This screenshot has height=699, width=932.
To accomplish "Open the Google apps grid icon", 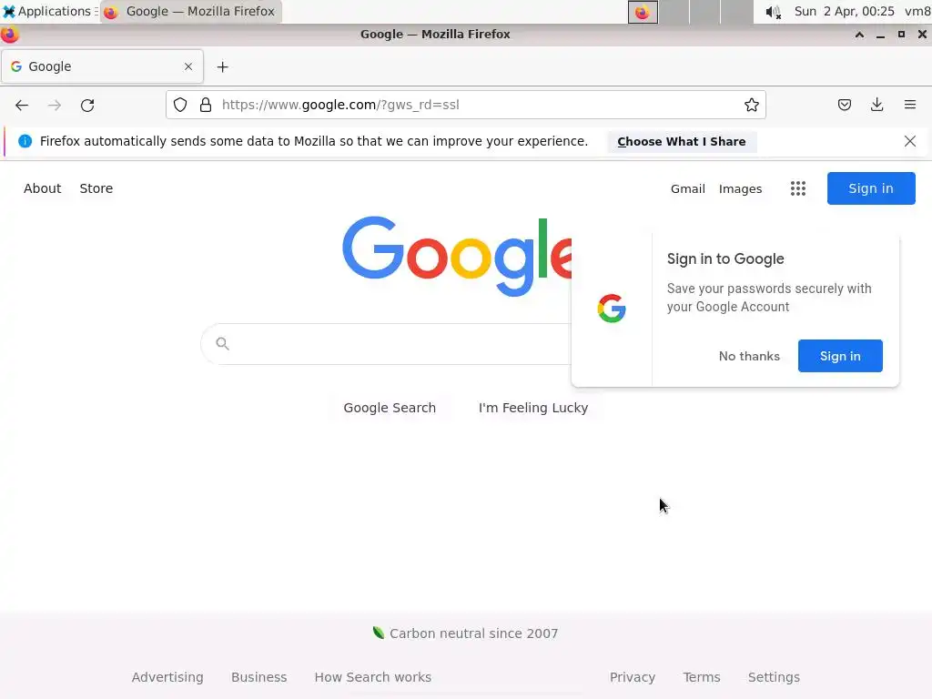I will 797,188.
